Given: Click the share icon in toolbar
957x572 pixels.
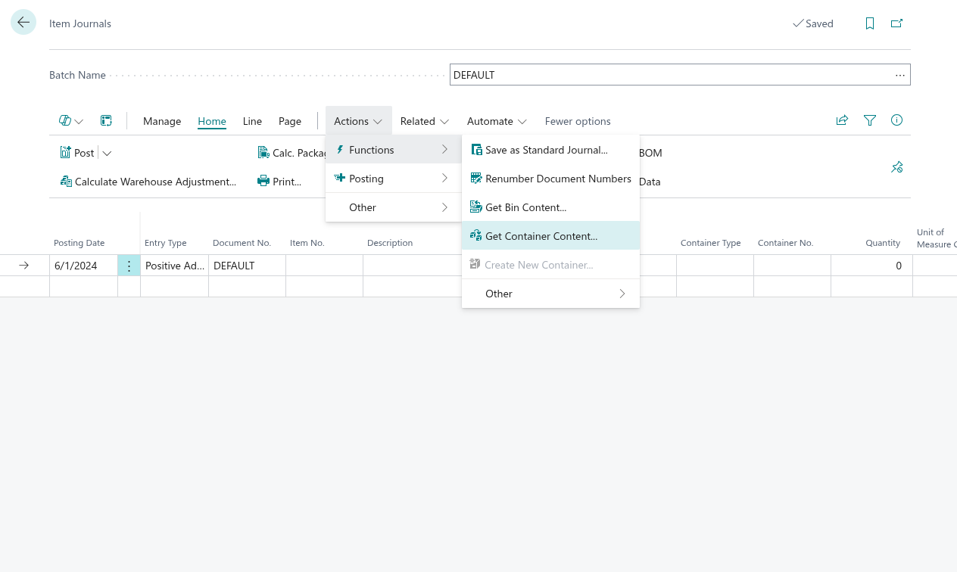Looking at the screenshot, I should click(x=842, y=120).
